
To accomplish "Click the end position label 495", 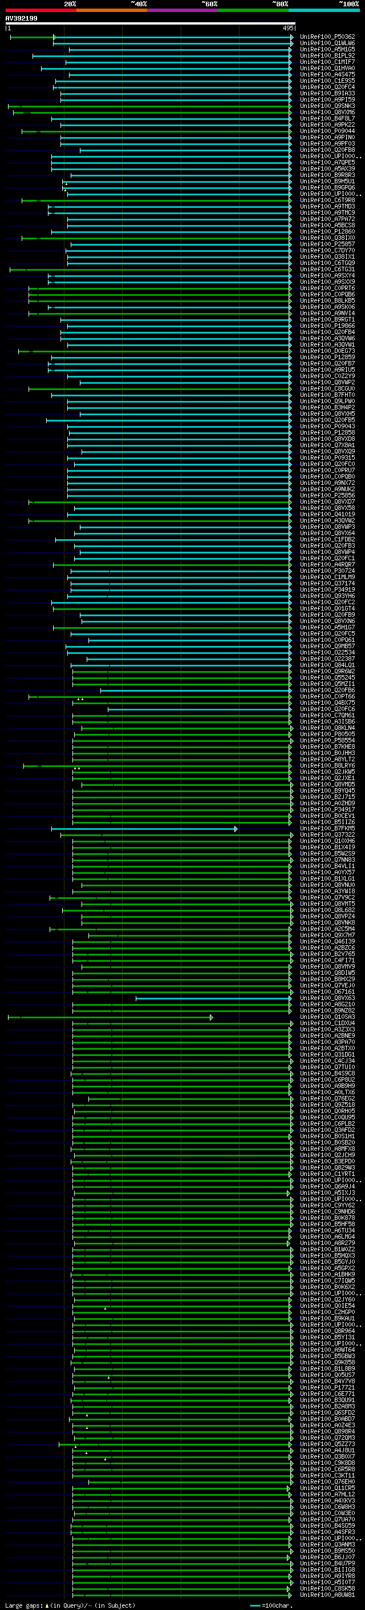I will click(x=287, y=28).
